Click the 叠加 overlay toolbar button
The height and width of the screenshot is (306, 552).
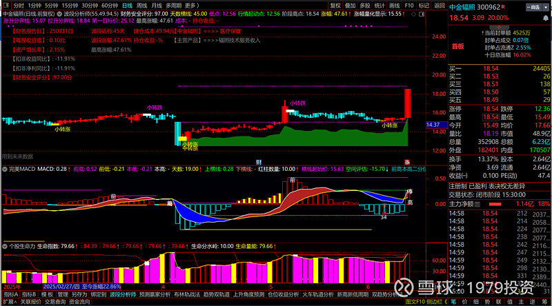[x=350, y=6]
